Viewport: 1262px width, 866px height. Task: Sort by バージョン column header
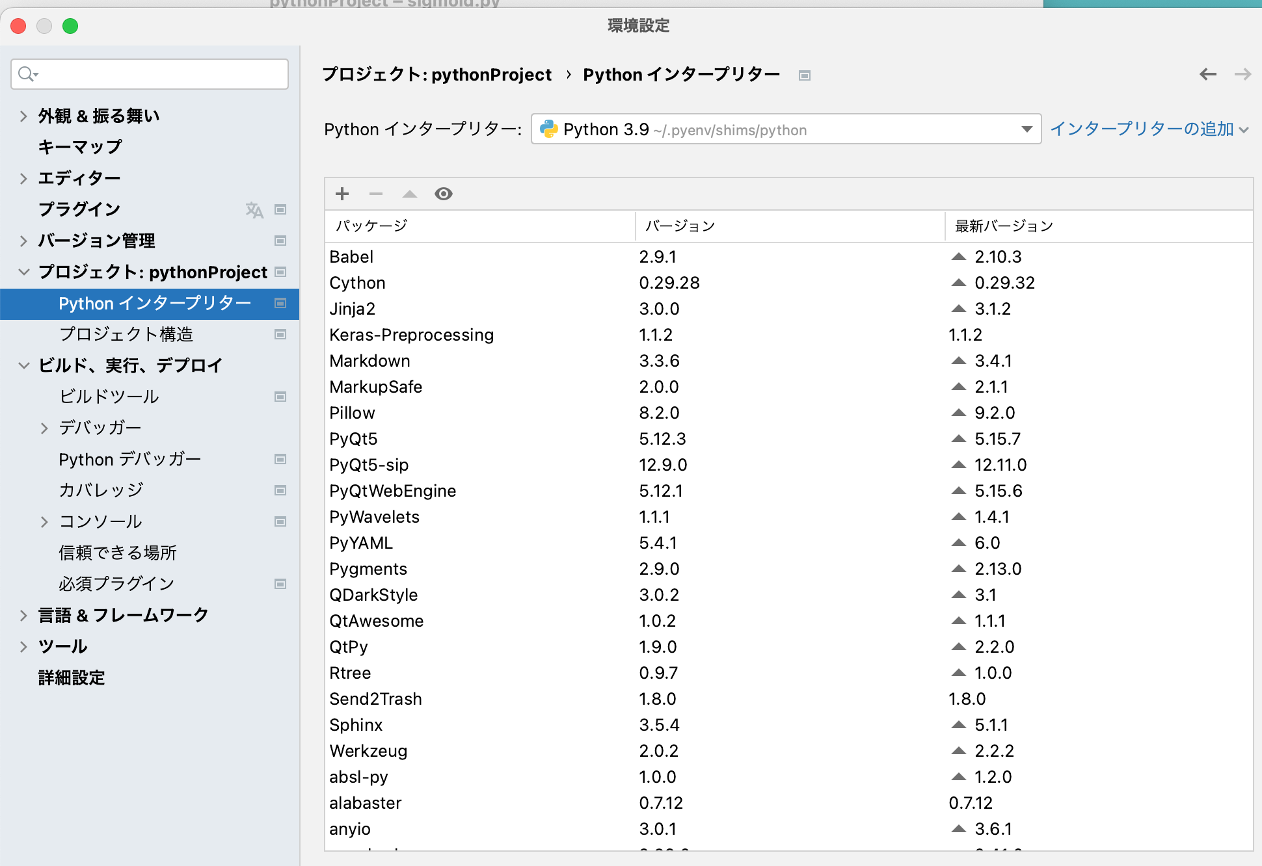(x=790, y=226)
